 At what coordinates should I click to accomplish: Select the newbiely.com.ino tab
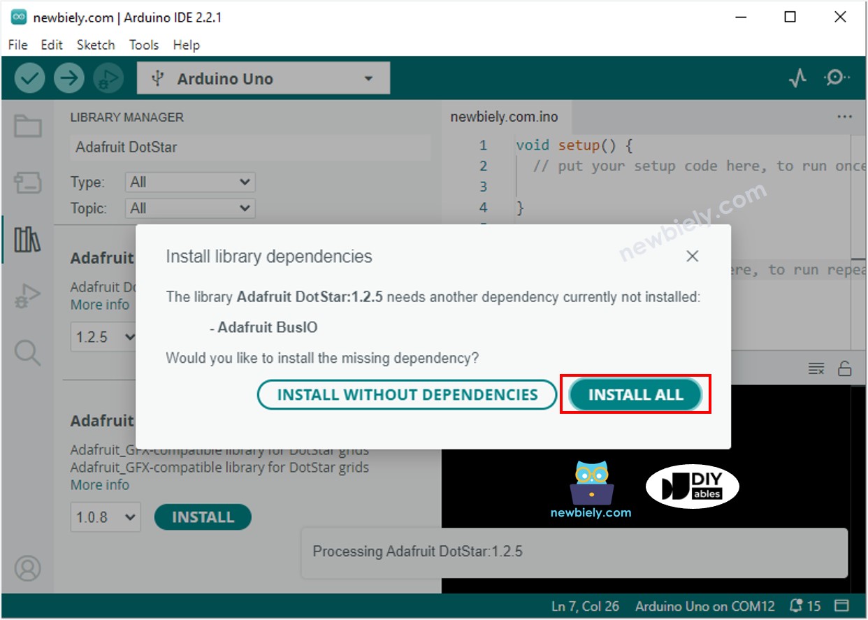point(505,117)
